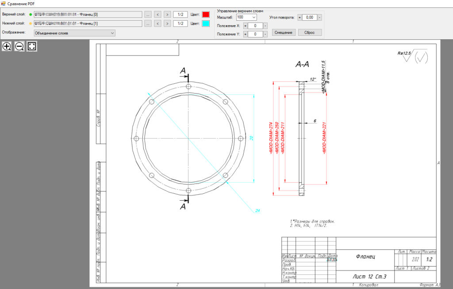Browse file for the lower layer
The width and height of the screenshot is (453, 289).
[x=148, y=23]
